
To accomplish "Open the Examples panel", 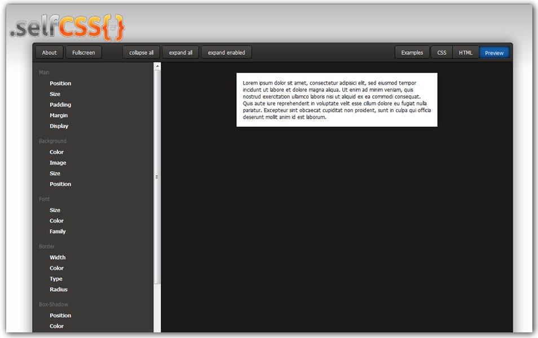I will point(412,52).
